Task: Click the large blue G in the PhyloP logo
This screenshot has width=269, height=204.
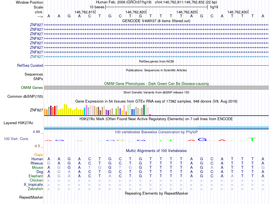Action: tap(202, 140)
